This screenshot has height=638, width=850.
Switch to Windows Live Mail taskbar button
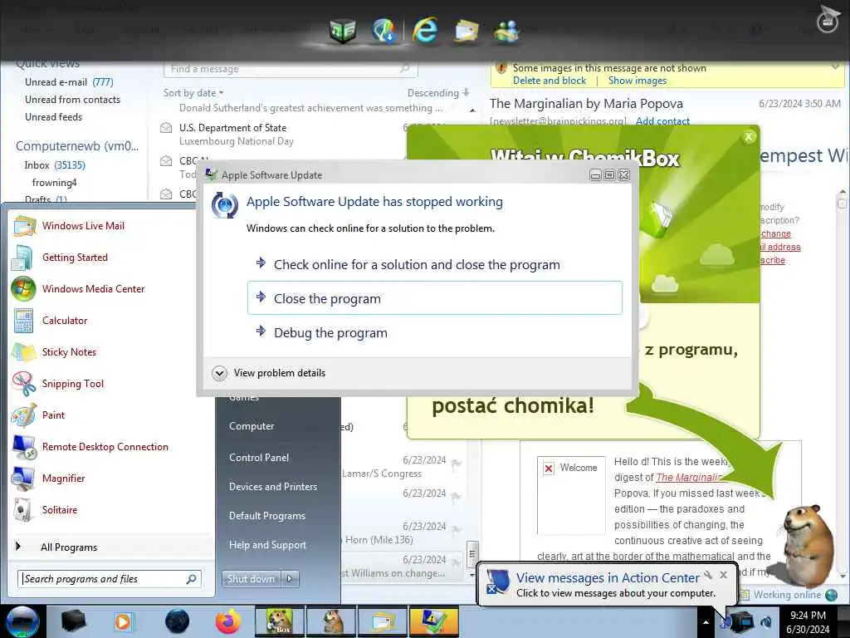(x=383, y=621)
